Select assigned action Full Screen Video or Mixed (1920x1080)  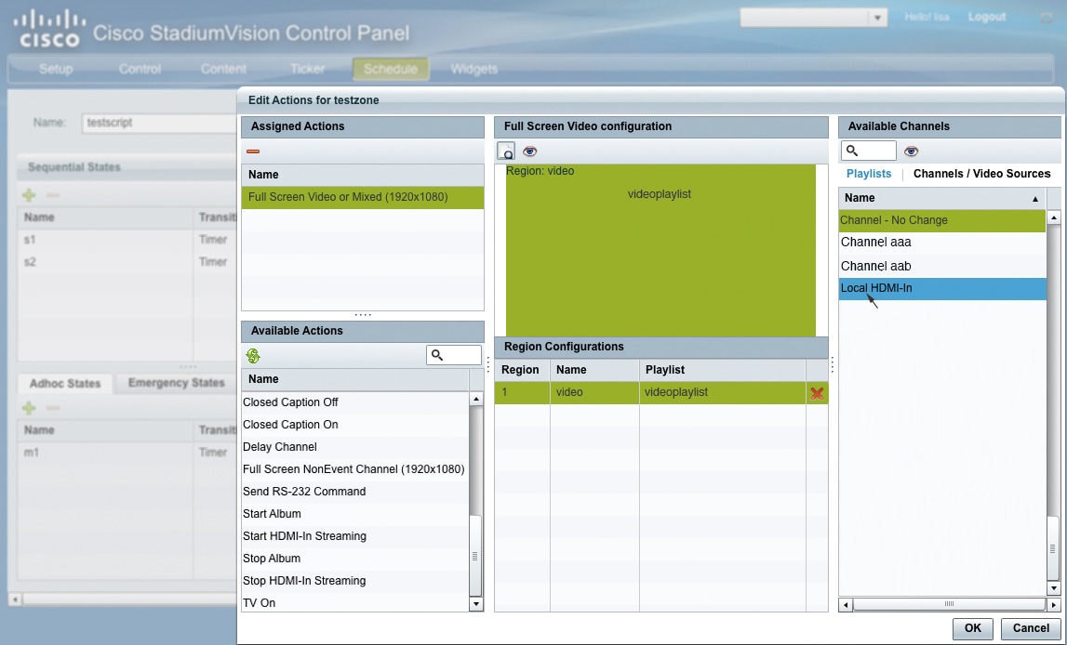pos(363,197)
